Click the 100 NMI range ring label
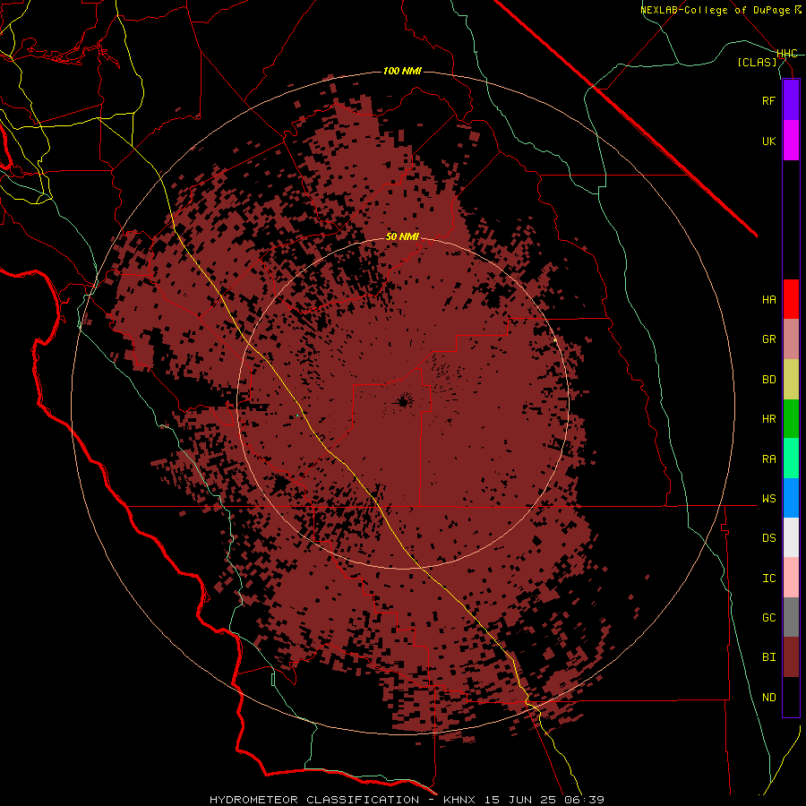The height and width of the screenshot is (806, 806). (402, 71)
